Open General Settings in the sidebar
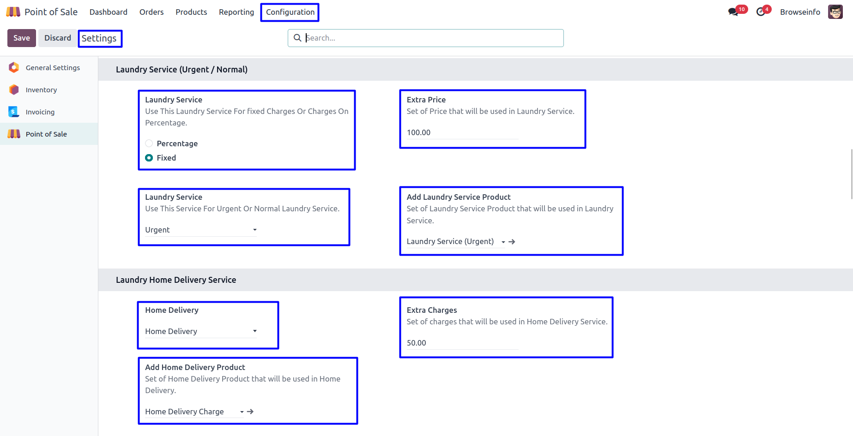The image size is (853, 436). (53, 68)
